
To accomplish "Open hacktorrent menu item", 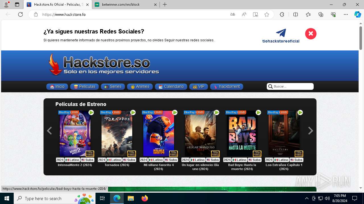I will pyautogui.click(x=227, y=87).
